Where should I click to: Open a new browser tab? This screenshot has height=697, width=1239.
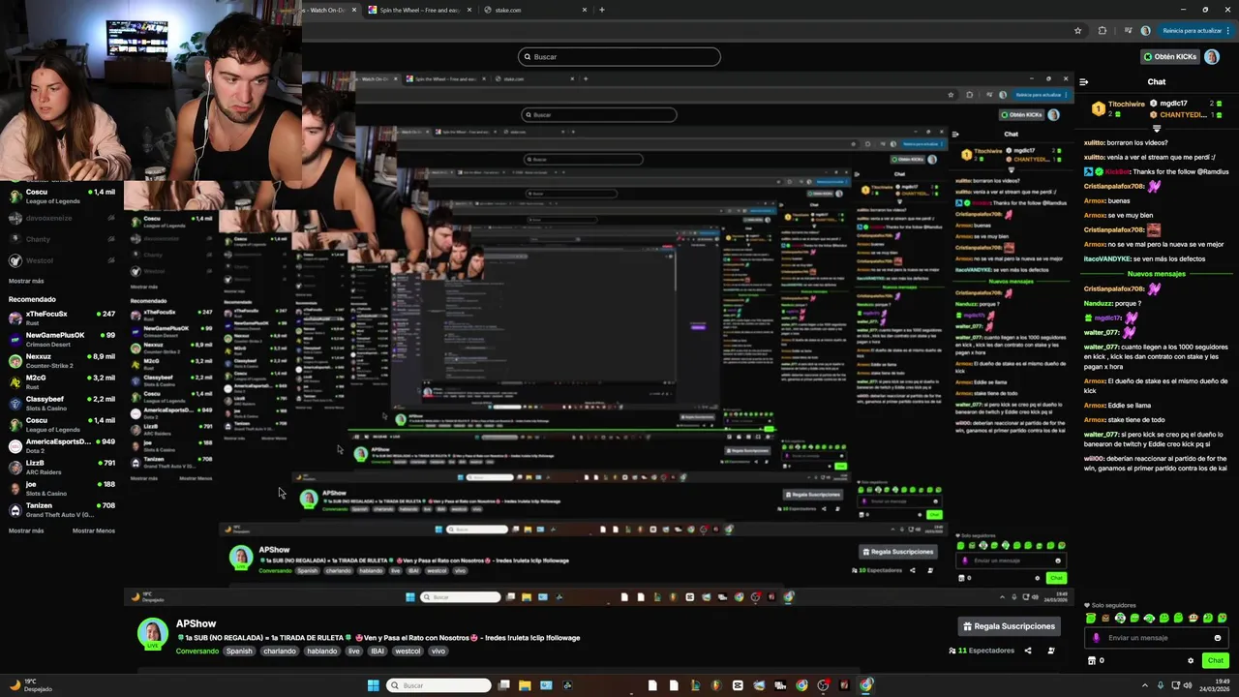pyautogui.click(x=602, y=10)
